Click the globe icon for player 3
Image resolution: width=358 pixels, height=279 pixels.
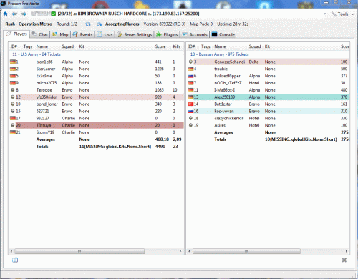190,62
